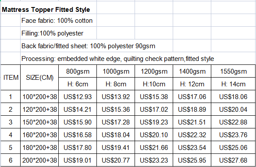Select the Mattress Topper Fitted Style title cell
The image size is (256, 167).
[46, 10]
